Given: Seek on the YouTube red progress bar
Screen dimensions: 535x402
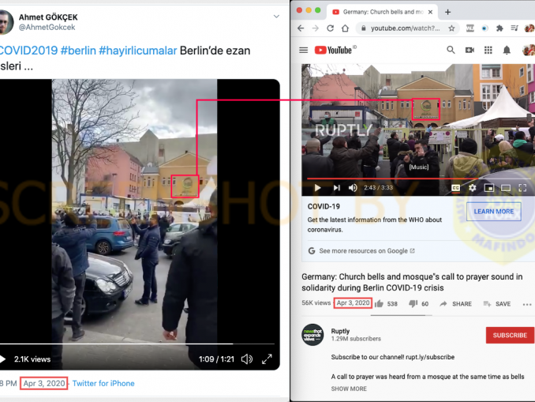Looking at the screenshot, I should (418, 178).
